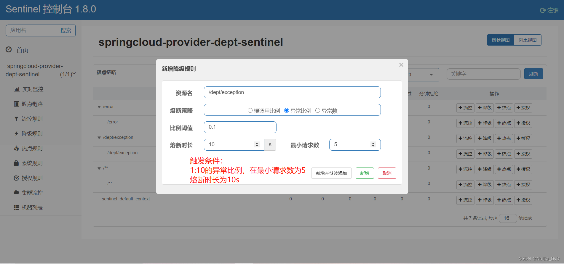Screen dimensions: 564x264
Task: Open the dropdown behind the dialog
Action: point(423,75)
